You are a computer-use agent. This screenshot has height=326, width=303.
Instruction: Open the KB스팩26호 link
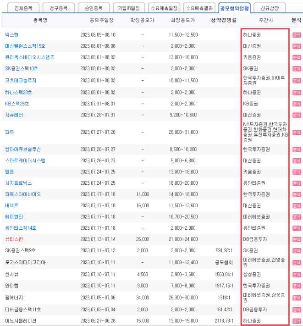(17, 104)
